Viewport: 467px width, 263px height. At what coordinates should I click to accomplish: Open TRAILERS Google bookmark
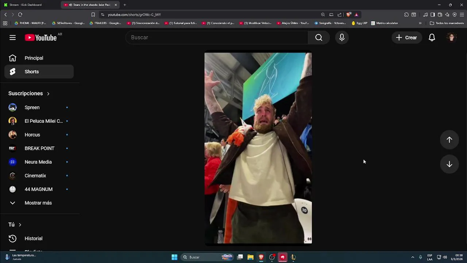[105, 23]
